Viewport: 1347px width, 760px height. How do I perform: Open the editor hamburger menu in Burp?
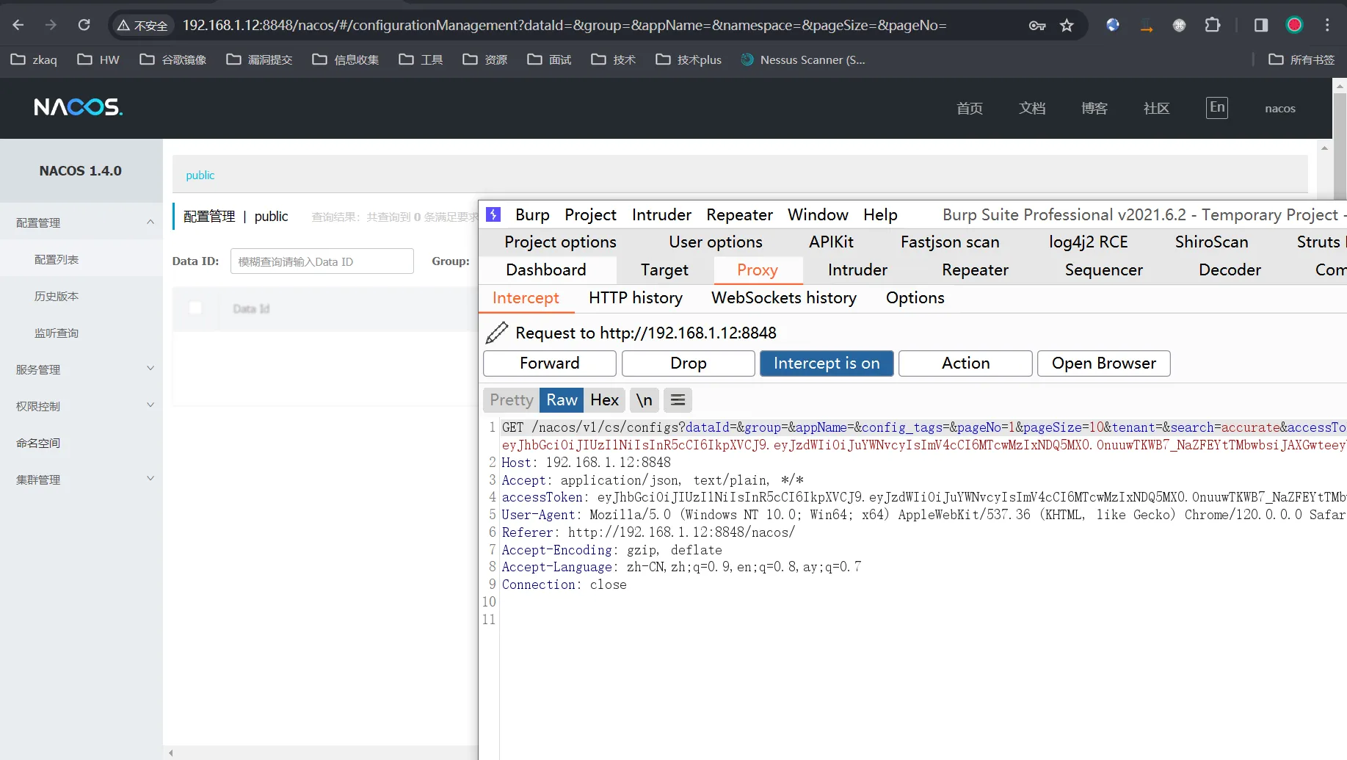(678, 399)
